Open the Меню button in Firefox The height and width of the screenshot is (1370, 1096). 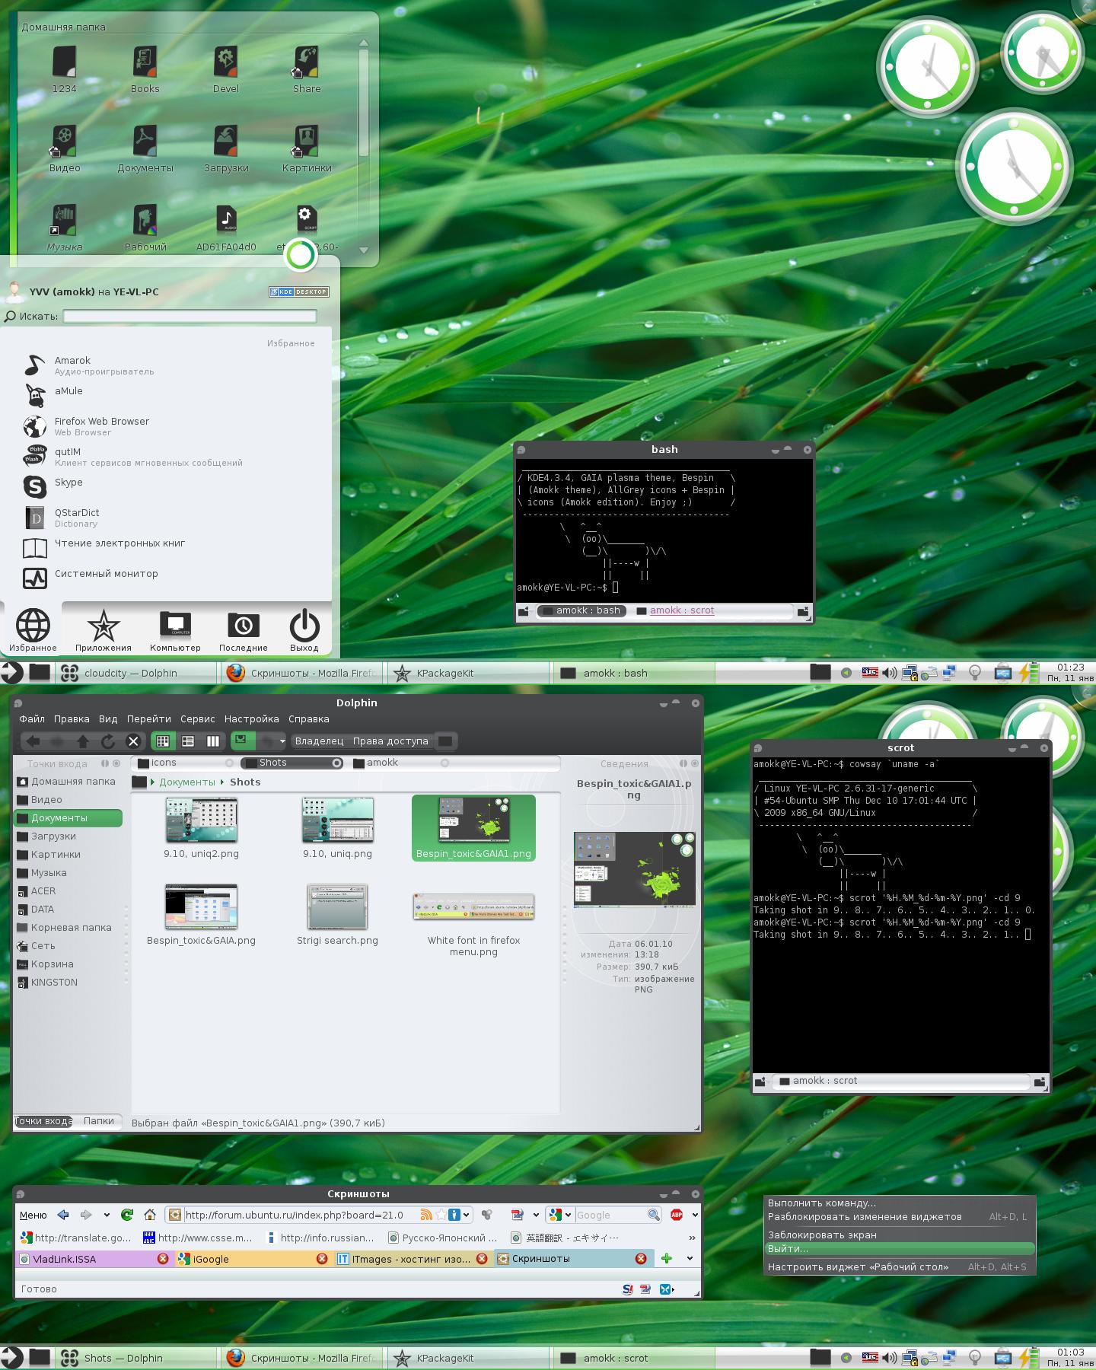(33, 1215)
